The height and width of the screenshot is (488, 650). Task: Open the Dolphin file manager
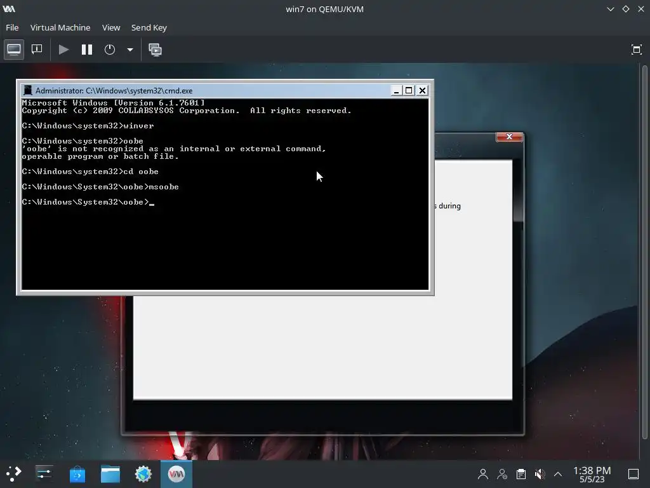point(110,474)
